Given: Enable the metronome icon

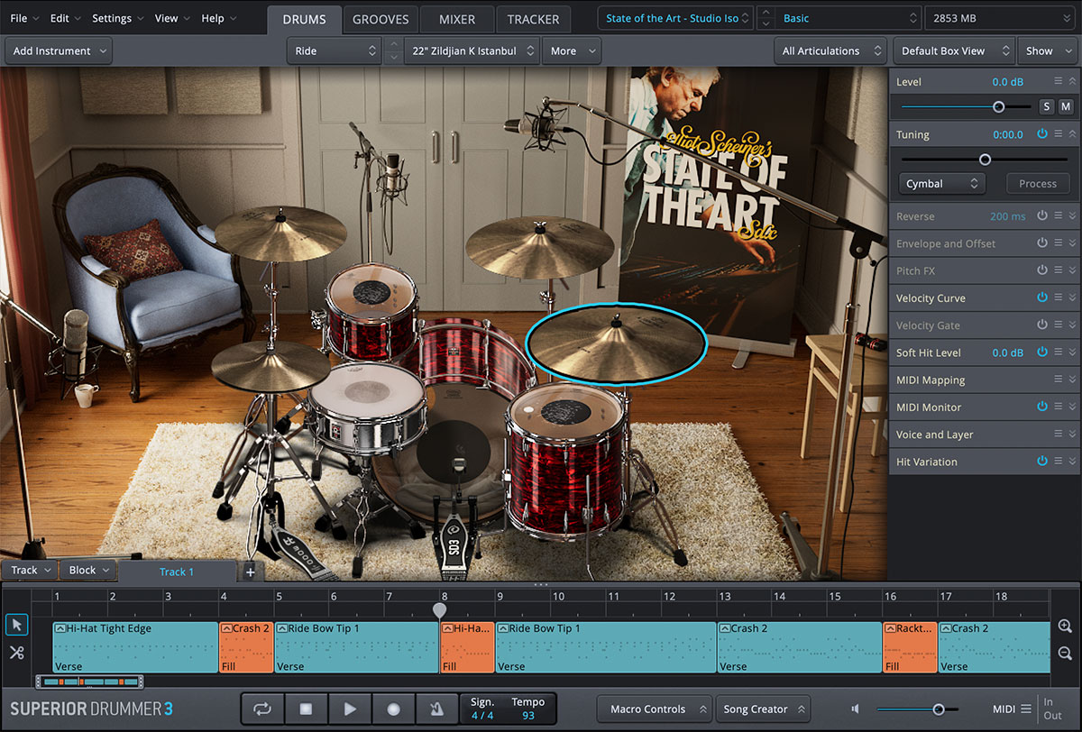Looking at the screenshot, I should 436,709.
